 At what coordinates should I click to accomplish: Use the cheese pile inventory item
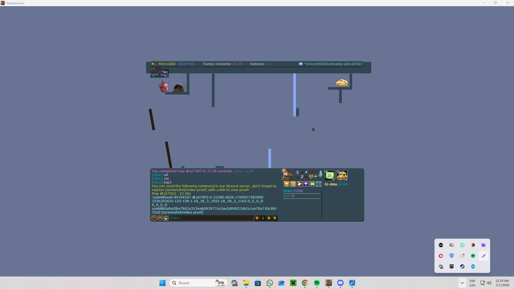tap(342, 175)
